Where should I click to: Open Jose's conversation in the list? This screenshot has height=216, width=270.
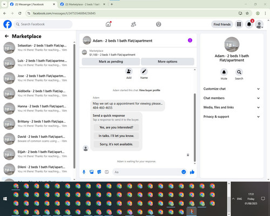pos(36,78)
